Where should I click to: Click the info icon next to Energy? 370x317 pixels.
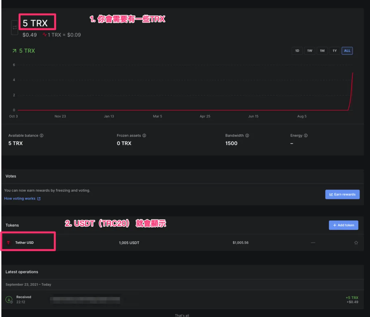pyautogui.click(x=306, y=136)
